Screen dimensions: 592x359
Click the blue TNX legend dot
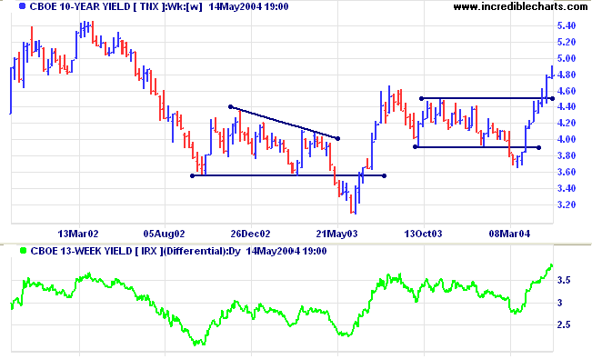[x=22, y=6]
